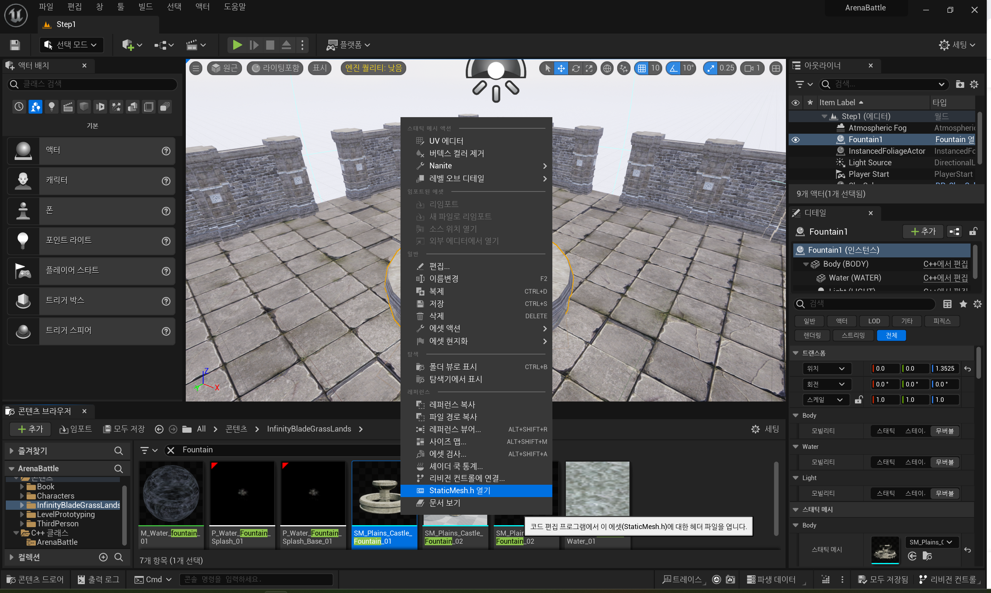Select the rotate transform tool in viewport
The width and height of the screenshot is (991, 593).
(575, 68)
